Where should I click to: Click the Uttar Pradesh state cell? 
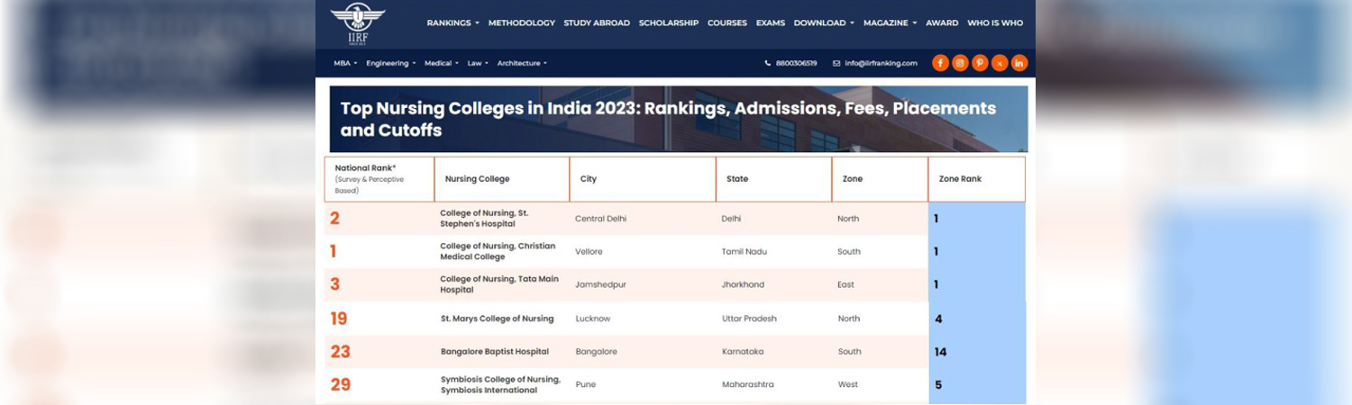click(749, 319)
